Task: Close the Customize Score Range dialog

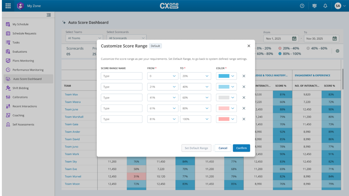Action: 249,46
